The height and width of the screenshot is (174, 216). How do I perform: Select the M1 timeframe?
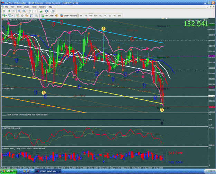81,16
